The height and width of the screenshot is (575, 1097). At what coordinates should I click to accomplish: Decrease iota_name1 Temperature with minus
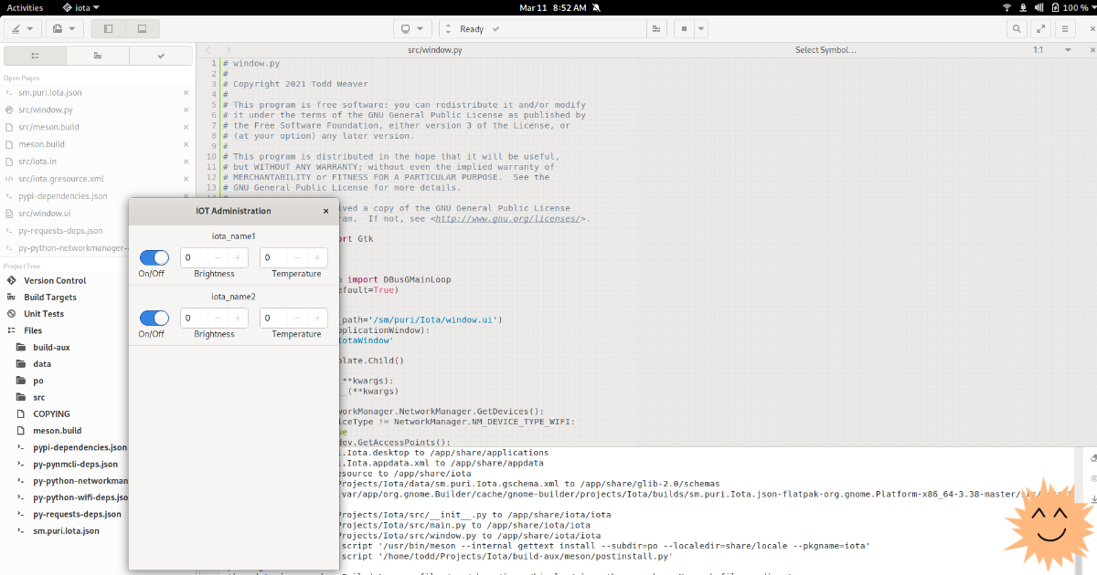(x=296, y=258)
